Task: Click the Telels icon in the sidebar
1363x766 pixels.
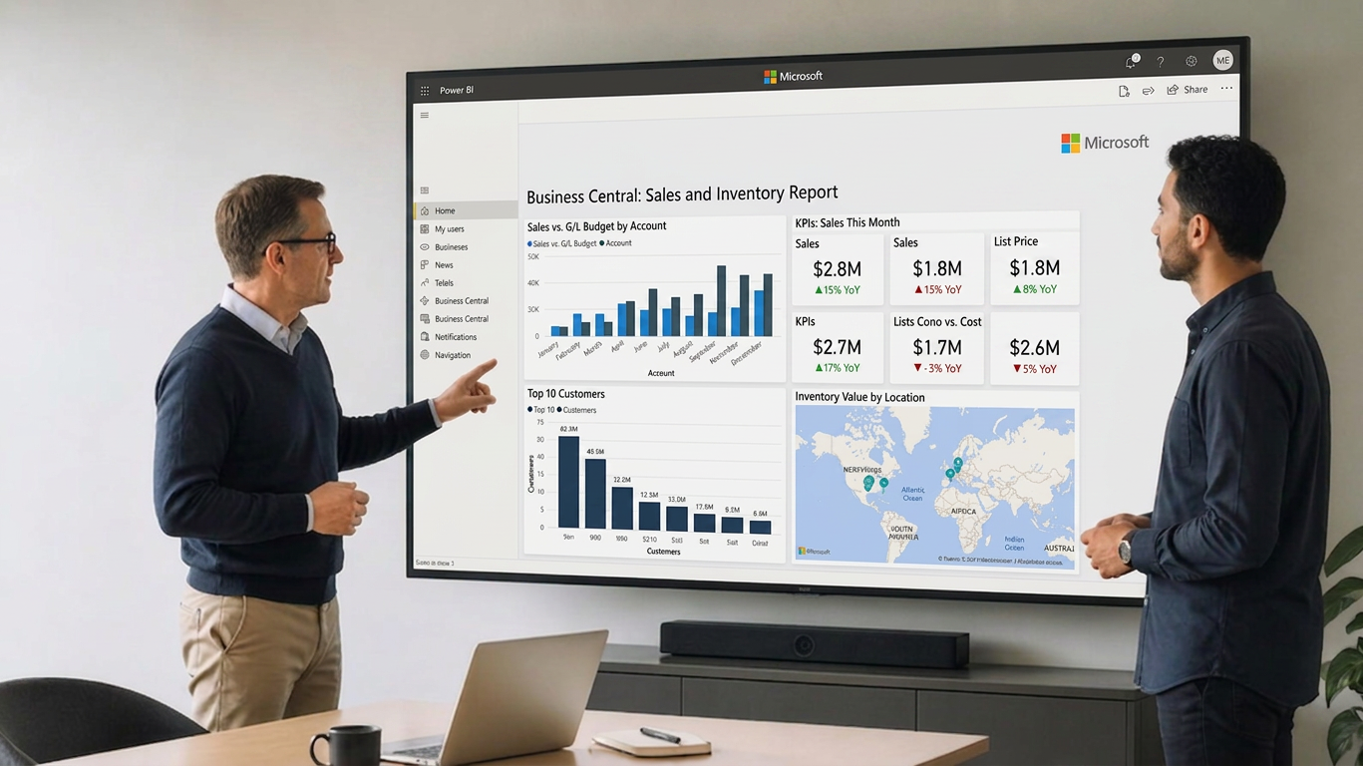Action: [425, 282]
